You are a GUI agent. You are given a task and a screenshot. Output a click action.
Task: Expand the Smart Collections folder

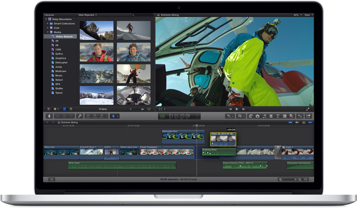48,23
